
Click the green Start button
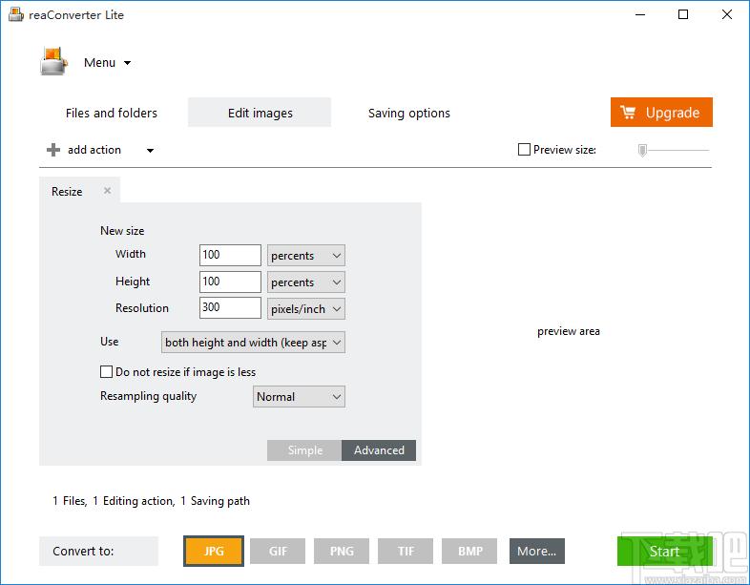(665, 551)
